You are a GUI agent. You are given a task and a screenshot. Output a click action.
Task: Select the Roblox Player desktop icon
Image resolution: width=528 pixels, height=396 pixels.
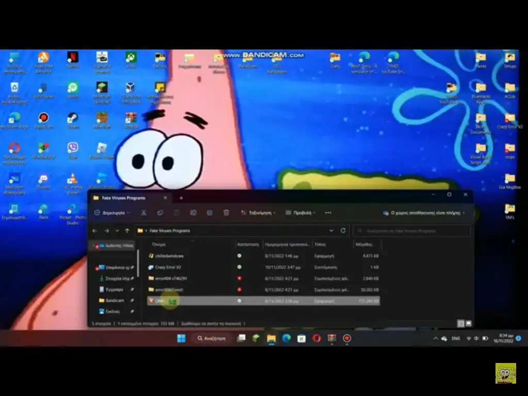pos(102,151)
